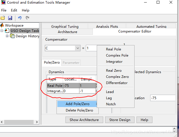Viewport: 179px width, 137px height.
Task: Minimize the Control and Estimation Tools window
Action: click(145, 2)
